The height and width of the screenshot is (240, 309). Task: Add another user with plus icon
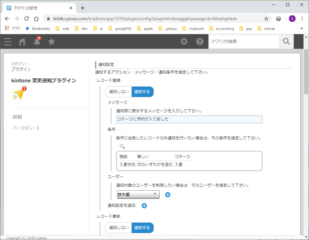point(168,195)
